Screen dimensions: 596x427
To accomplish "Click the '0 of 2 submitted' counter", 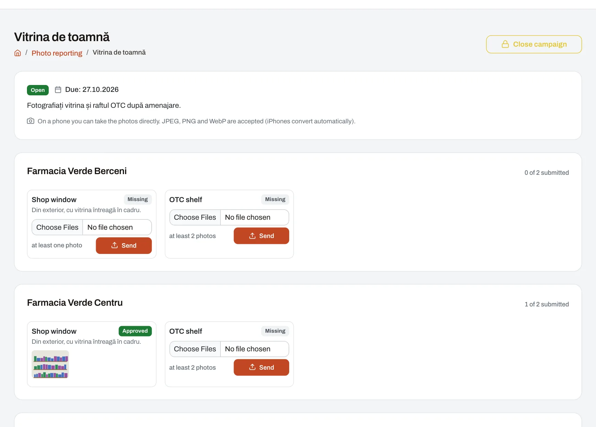I will (x=547, y=173).
